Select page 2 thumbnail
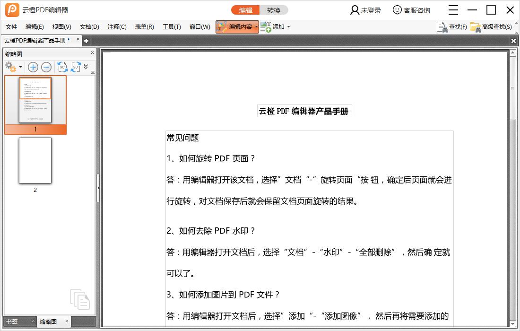520x331 pixels. (35, 160)
